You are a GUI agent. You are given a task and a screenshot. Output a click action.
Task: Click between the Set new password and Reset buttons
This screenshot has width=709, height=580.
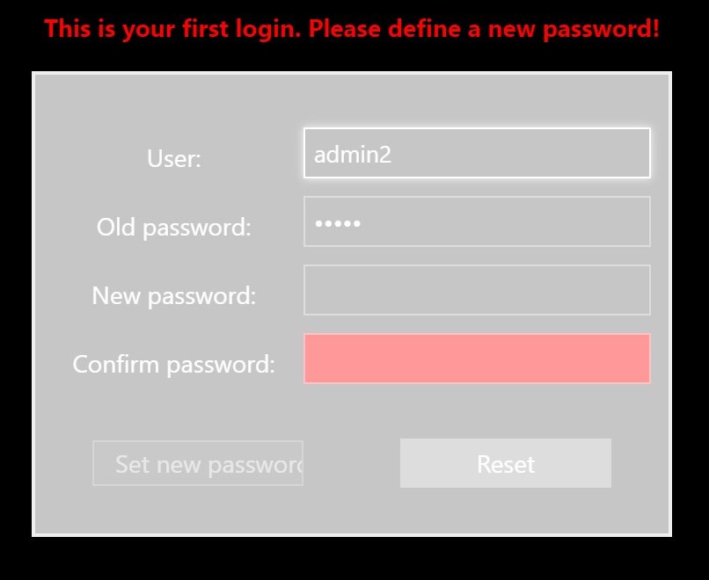[x=352, y=463]
